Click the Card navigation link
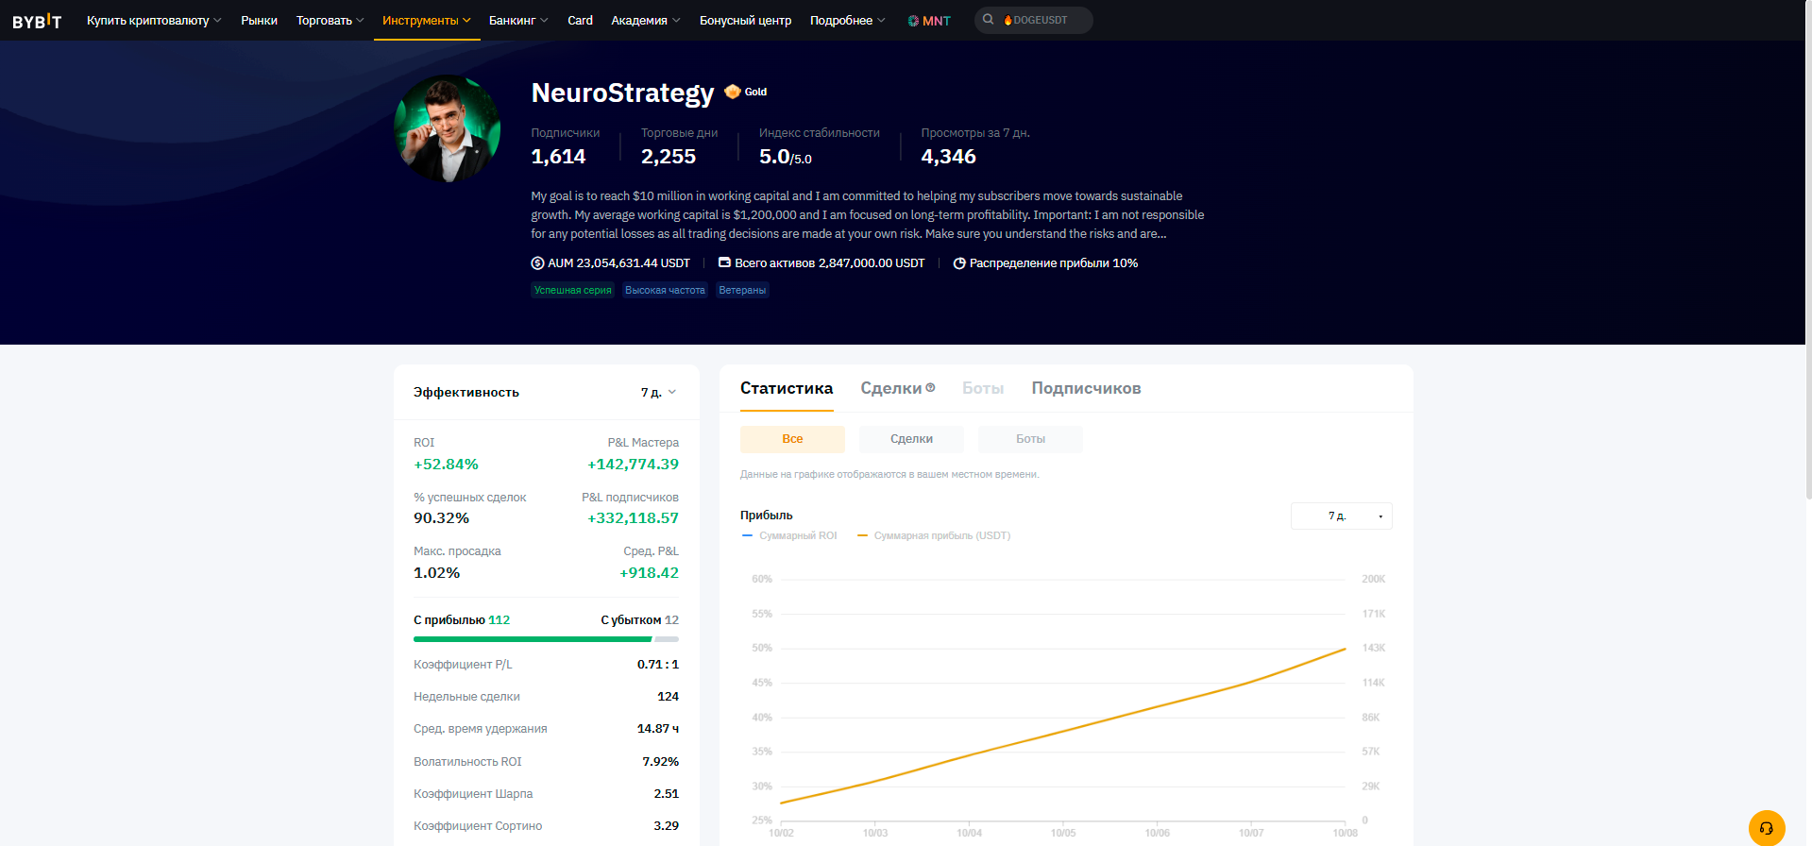The image size is (1812, 846). [580, 21]
